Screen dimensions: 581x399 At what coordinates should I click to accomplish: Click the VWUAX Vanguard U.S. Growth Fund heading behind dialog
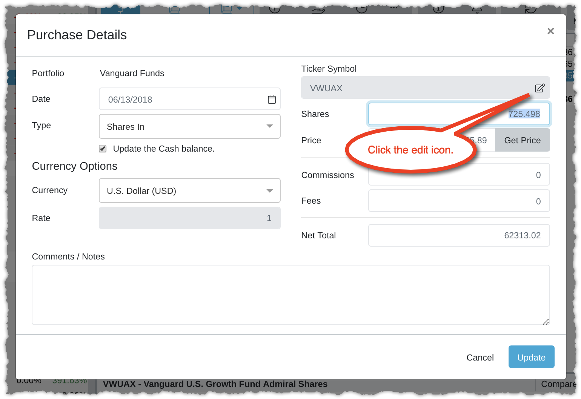tap(215, 384)
